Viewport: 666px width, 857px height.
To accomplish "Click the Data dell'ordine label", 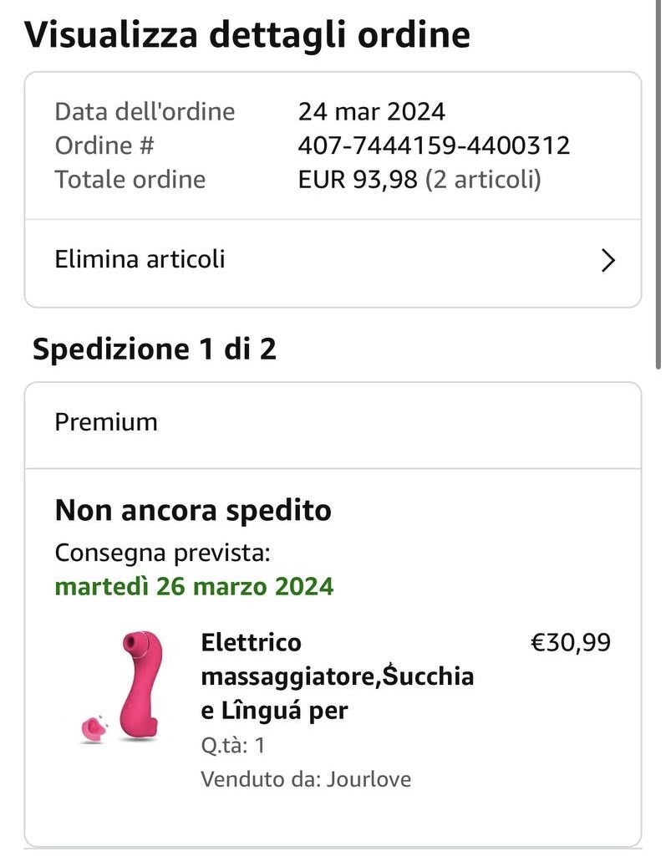I will pos(145,112).
